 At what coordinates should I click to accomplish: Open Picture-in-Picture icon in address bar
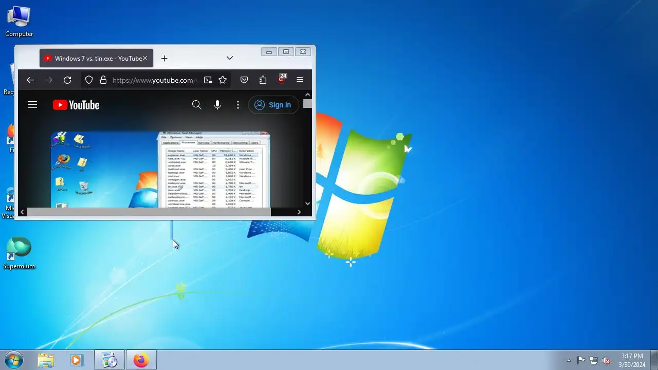(208, 80)
